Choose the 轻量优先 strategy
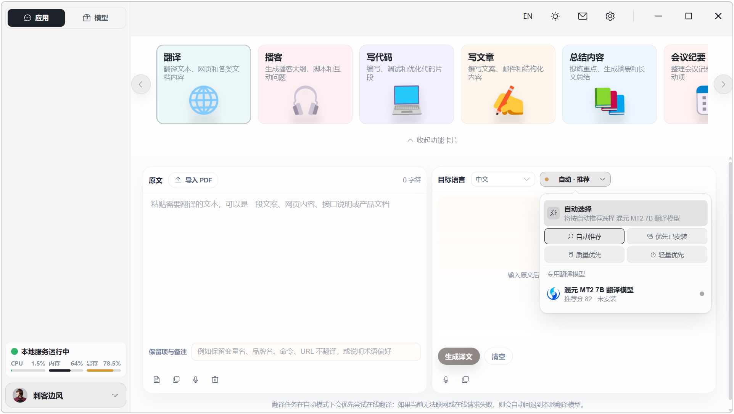Screen dimensions: 734x414 coord(667,255)
